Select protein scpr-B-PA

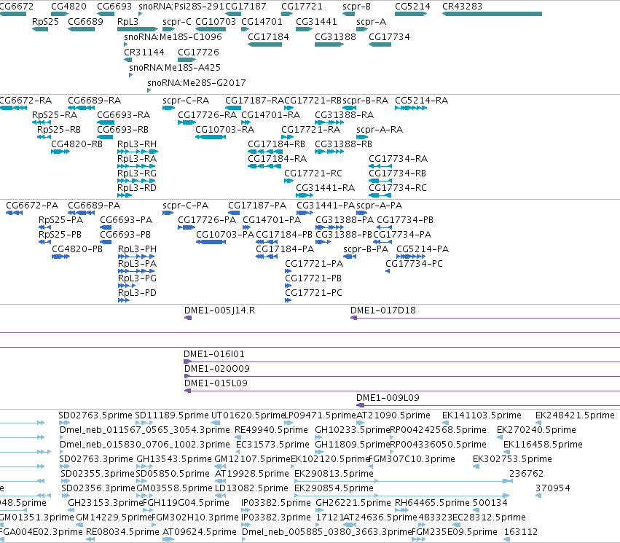point(366,249)
